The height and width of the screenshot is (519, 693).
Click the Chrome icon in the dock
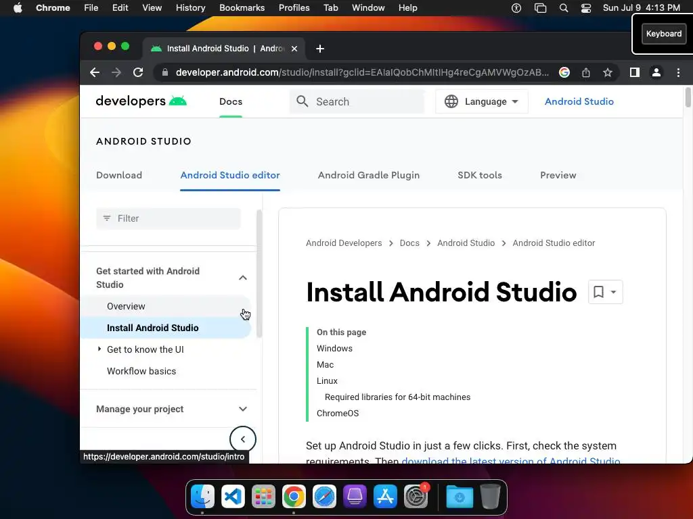click(294, 497)
